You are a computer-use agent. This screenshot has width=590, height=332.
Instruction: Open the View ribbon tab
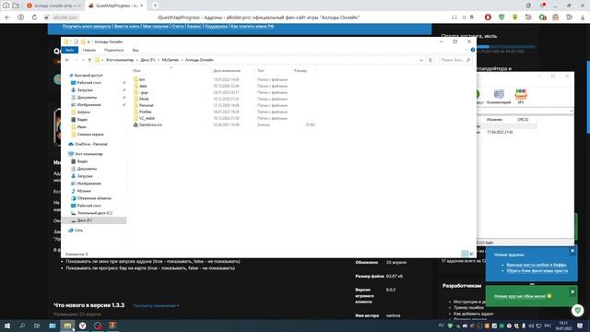[x=136, y=50]
